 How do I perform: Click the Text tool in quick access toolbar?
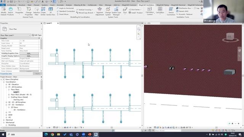[x=42, y=2]
